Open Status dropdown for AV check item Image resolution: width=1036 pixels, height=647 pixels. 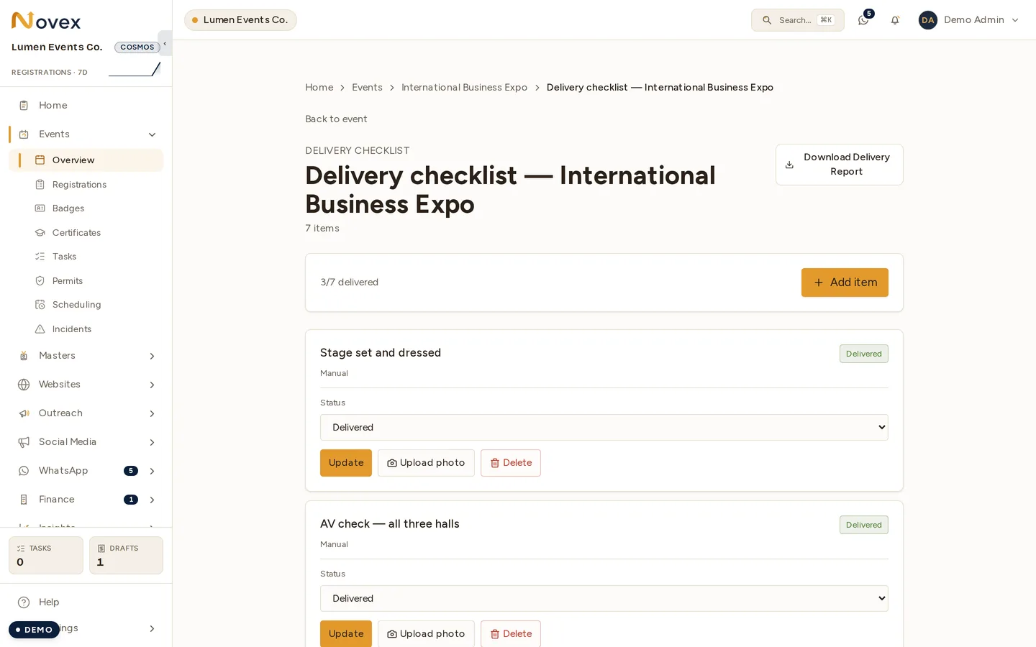tap(604, 598)
